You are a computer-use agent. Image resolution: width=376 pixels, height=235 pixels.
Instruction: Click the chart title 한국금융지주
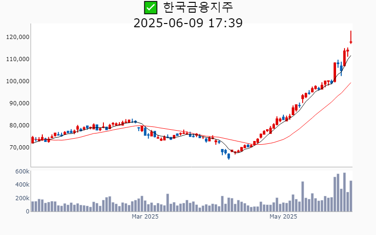tap(198, 7)
